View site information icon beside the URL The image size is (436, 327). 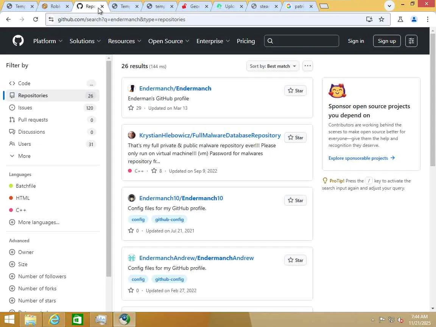[x=51, y=19]
